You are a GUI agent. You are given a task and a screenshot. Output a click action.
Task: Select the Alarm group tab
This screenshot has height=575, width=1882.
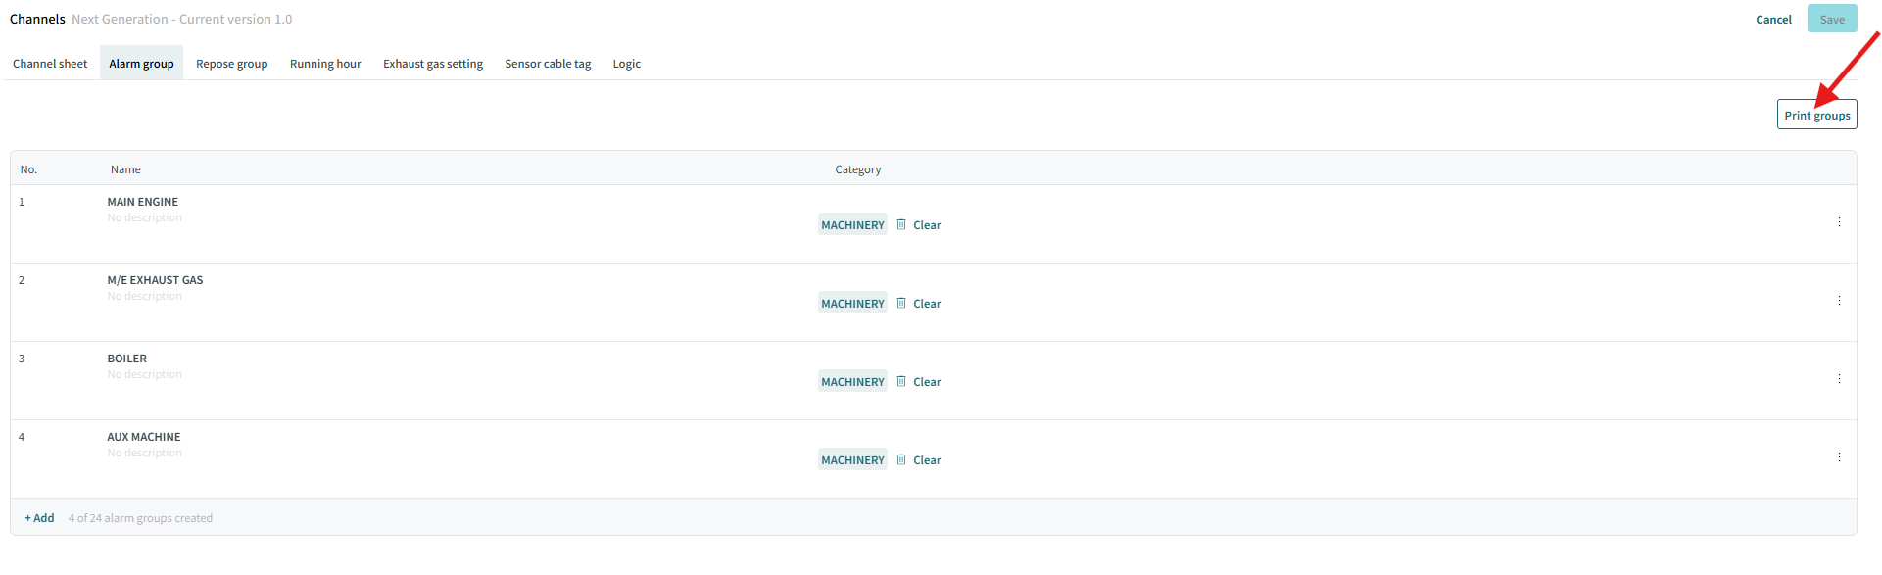[141, 64]
